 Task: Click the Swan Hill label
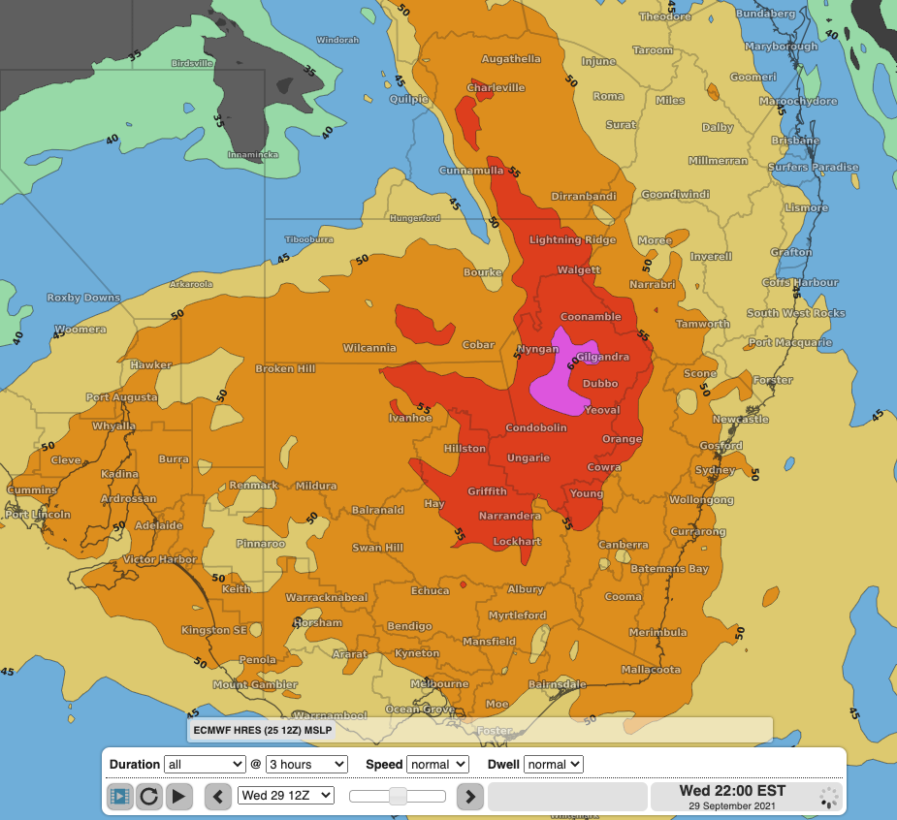377,548
